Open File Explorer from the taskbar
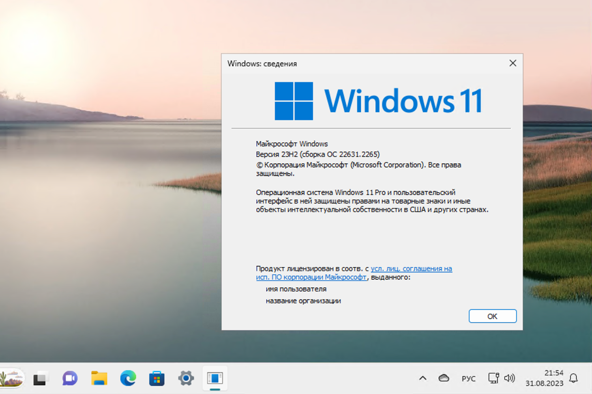Viewport: 592px width, 394px height. 99,378
